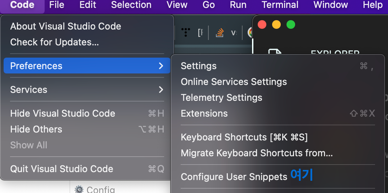The width and height of the screenshot is (388, 193).
Task: Choose Quit Visual Studio Code
Action: 87,169
